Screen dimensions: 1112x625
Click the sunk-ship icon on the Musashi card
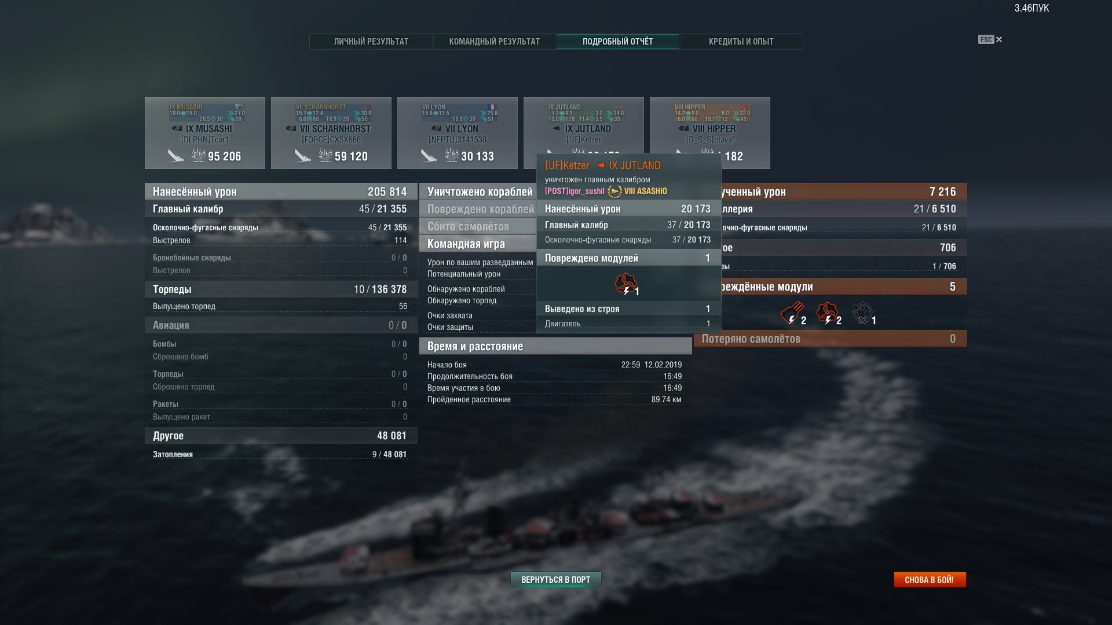click(175, 156)
